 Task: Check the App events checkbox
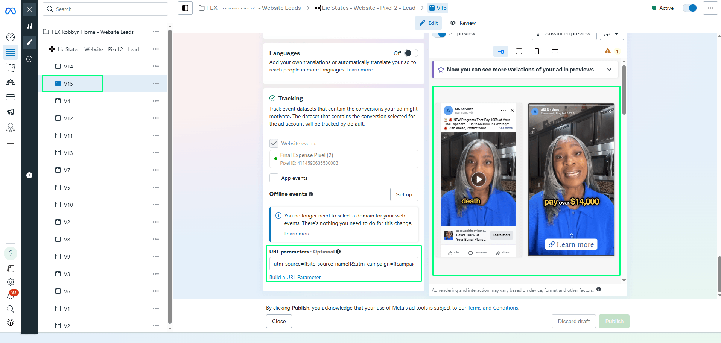coord(274,178)
